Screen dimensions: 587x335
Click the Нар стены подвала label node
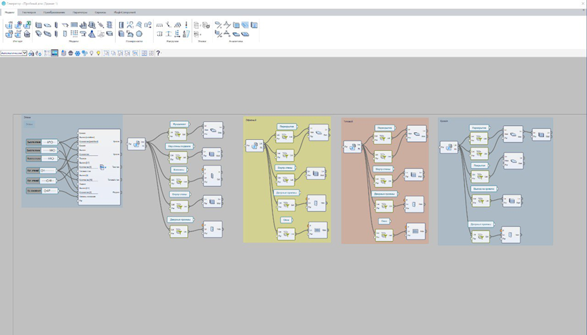coord(179,146)
